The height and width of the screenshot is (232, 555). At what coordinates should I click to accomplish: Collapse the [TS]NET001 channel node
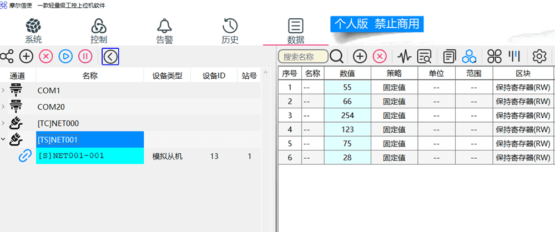pyautogui.click(x=4, y=139)
